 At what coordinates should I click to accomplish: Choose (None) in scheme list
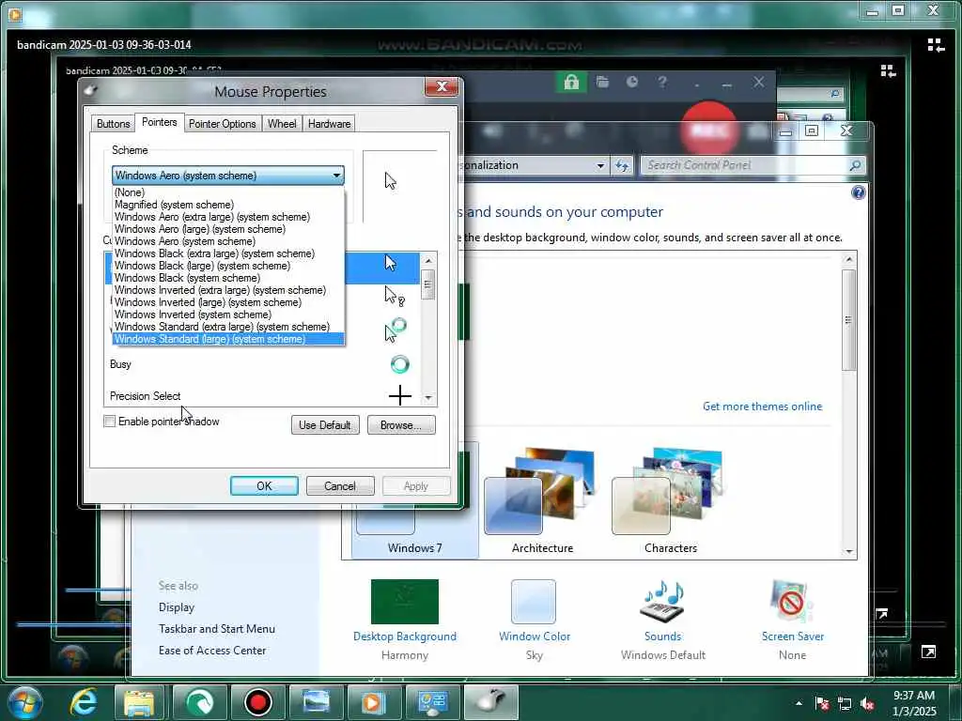tap(228, 192)
